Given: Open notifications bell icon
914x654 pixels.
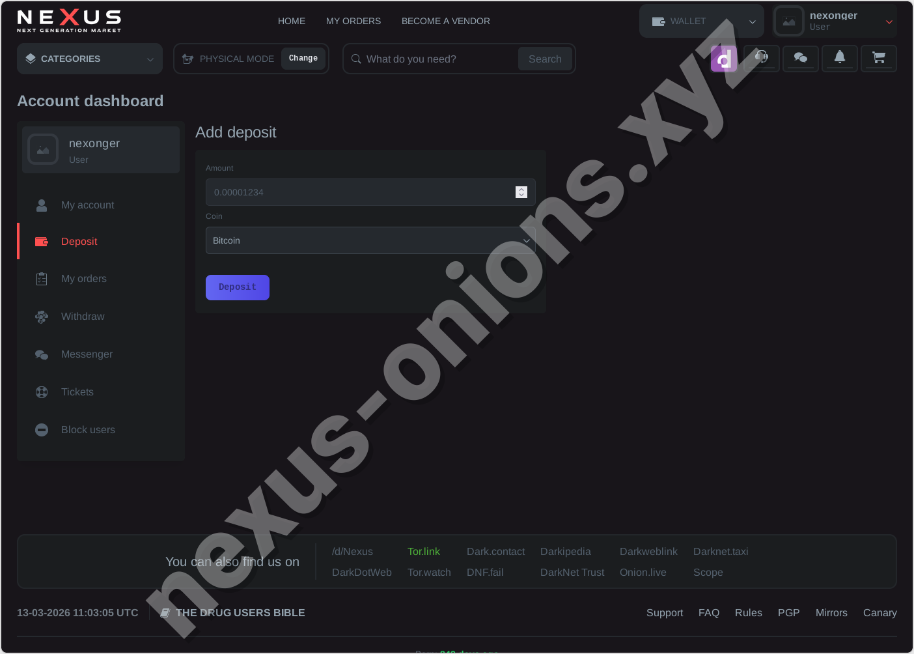Looking at the screenshot, I should [x=840, y=59].
